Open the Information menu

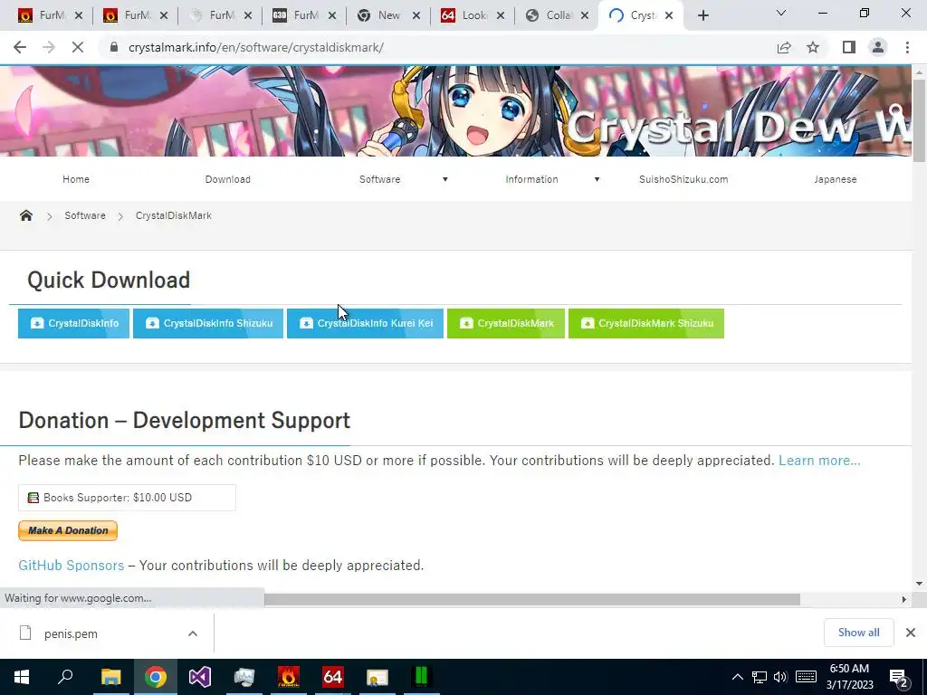(x=531, y=179)
